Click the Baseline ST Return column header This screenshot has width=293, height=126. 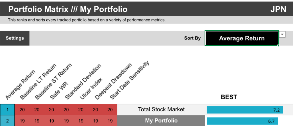(x=53, y=81)
